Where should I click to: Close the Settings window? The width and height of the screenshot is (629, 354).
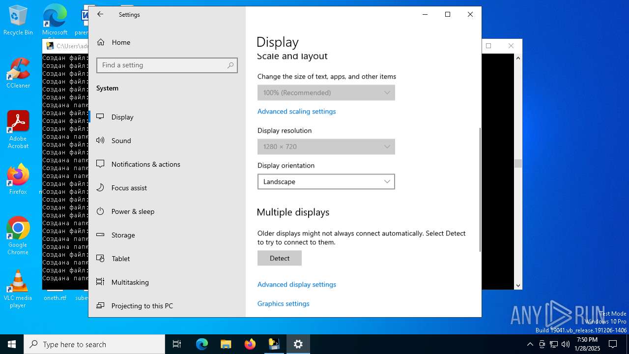click(470, 14)
